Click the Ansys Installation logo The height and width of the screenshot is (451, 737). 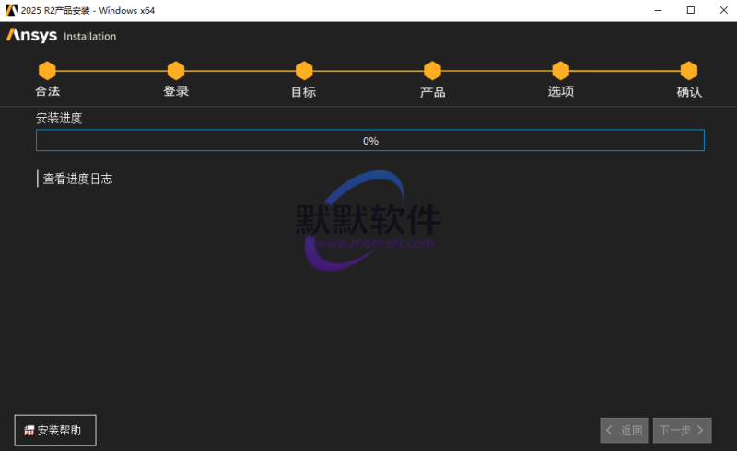61,36
